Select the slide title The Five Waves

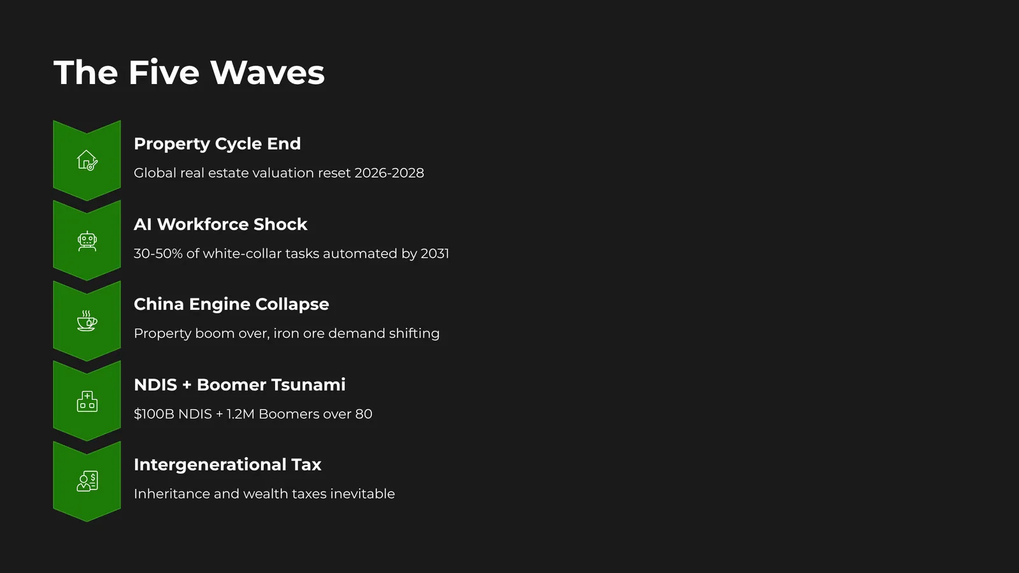pos(189,73)
